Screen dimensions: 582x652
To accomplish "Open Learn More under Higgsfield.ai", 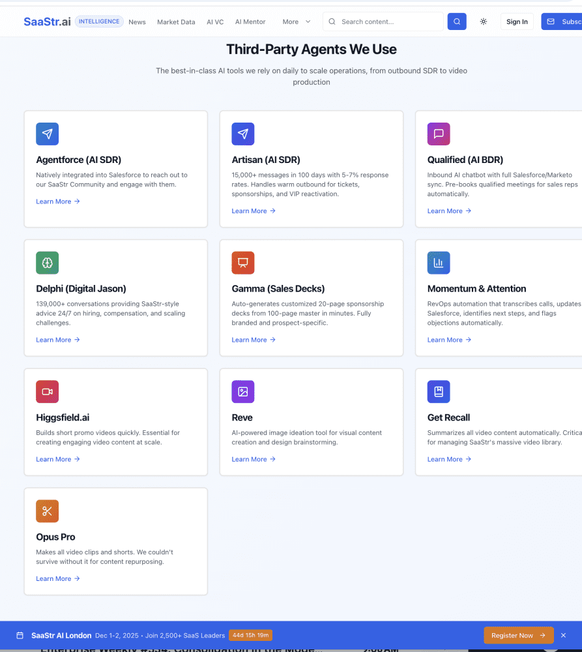I will 58,459.
